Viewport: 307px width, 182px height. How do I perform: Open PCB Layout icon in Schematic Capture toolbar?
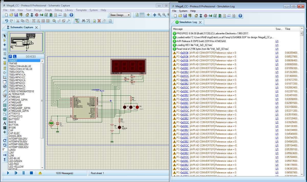click(37, 15)
